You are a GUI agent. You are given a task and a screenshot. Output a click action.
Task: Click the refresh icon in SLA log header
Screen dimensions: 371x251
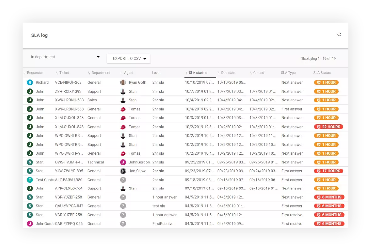tap(339, 35)
